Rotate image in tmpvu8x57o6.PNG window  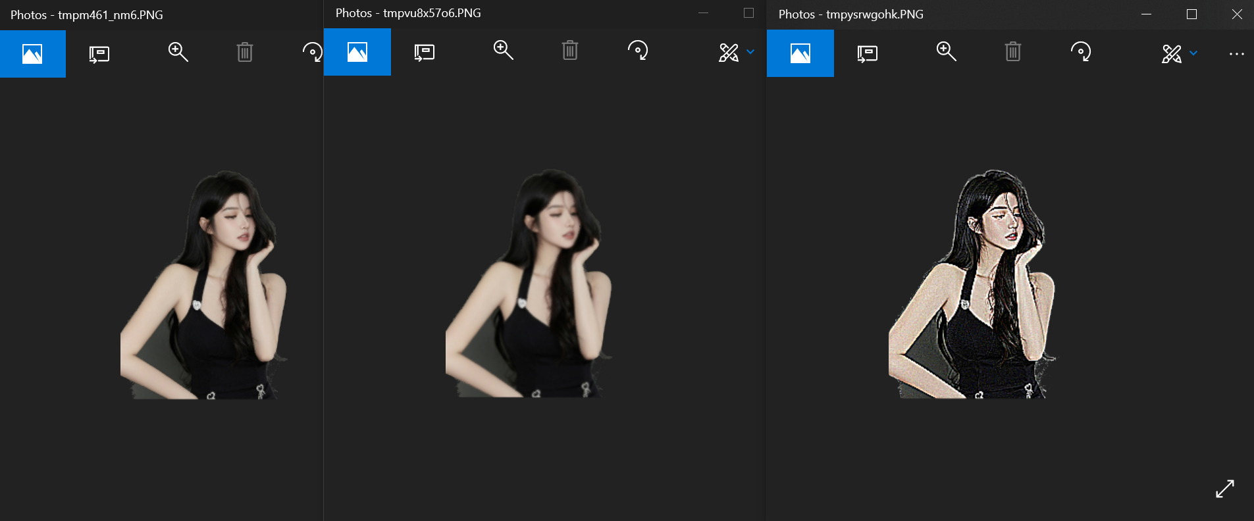[638, 50]
